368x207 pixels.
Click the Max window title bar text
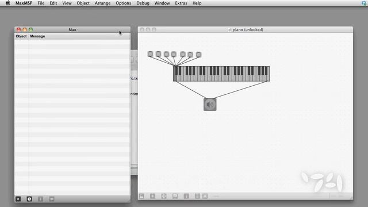72,30
